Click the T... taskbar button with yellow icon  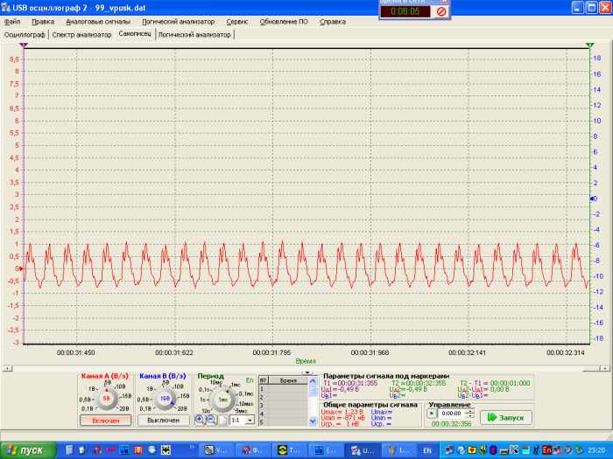coord(289,450)
